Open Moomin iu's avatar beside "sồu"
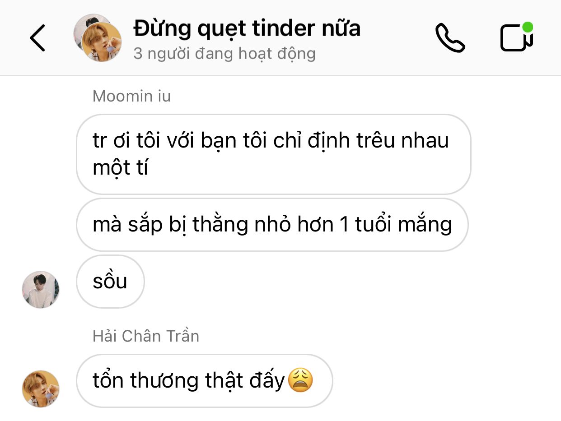The image size is (561, 421). point(41,290)
